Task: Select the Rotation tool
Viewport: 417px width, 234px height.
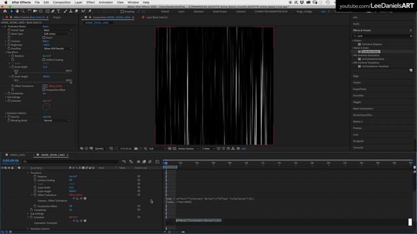Action: click(29, 12)
